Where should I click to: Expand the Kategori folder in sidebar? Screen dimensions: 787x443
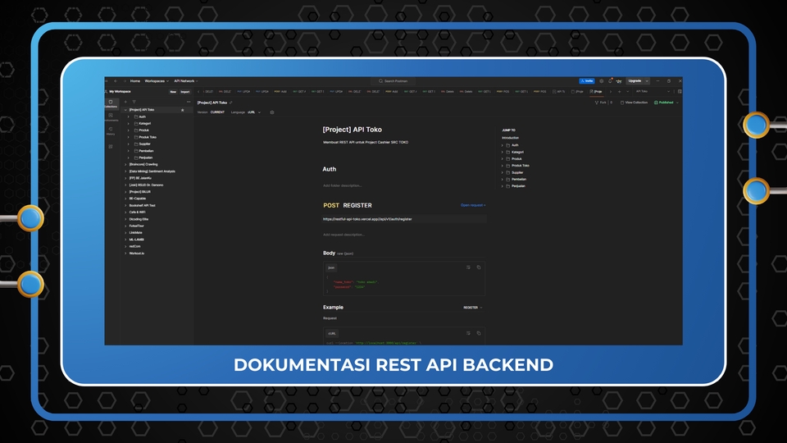[x=129, y=124]
